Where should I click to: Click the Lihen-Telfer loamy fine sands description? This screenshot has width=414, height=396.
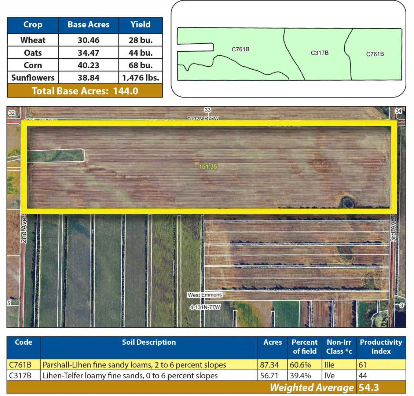(130, 376)
